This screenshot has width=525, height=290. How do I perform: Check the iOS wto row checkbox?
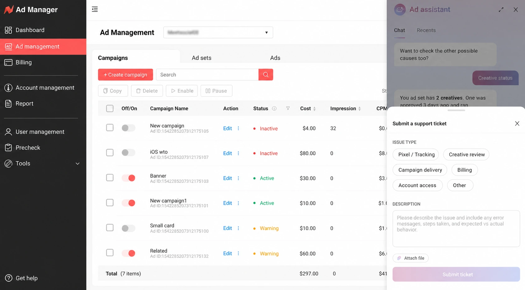click(110, 153)
